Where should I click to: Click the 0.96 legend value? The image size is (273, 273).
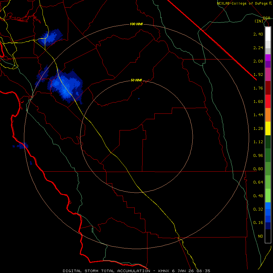(x=258, y=156)
